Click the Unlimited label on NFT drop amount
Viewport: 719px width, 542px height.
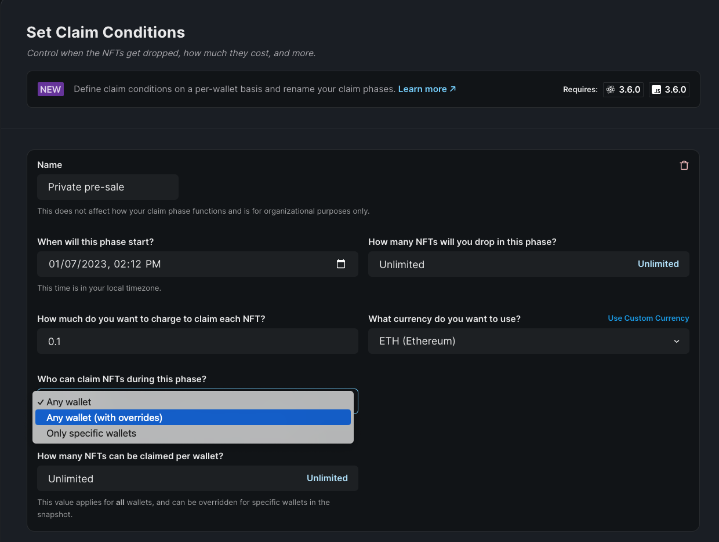(658, 263)
